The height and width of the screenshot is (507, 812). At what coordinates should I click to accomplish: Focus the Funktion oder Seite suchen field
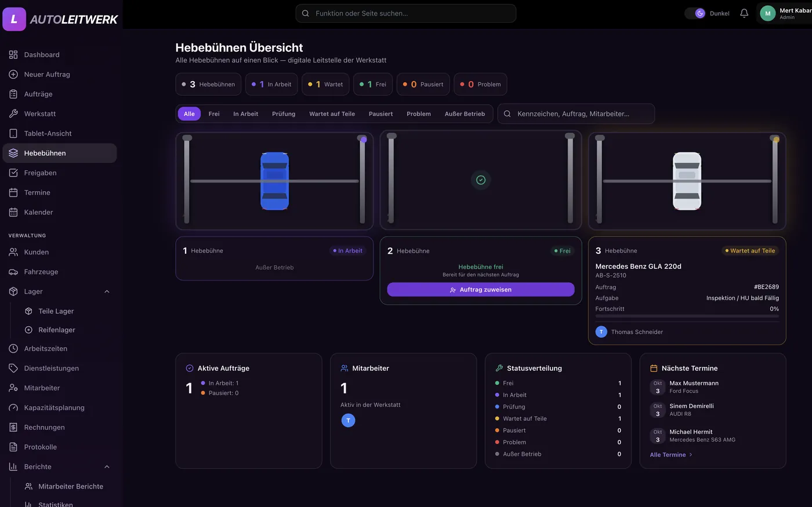click(x=406, y=13)
